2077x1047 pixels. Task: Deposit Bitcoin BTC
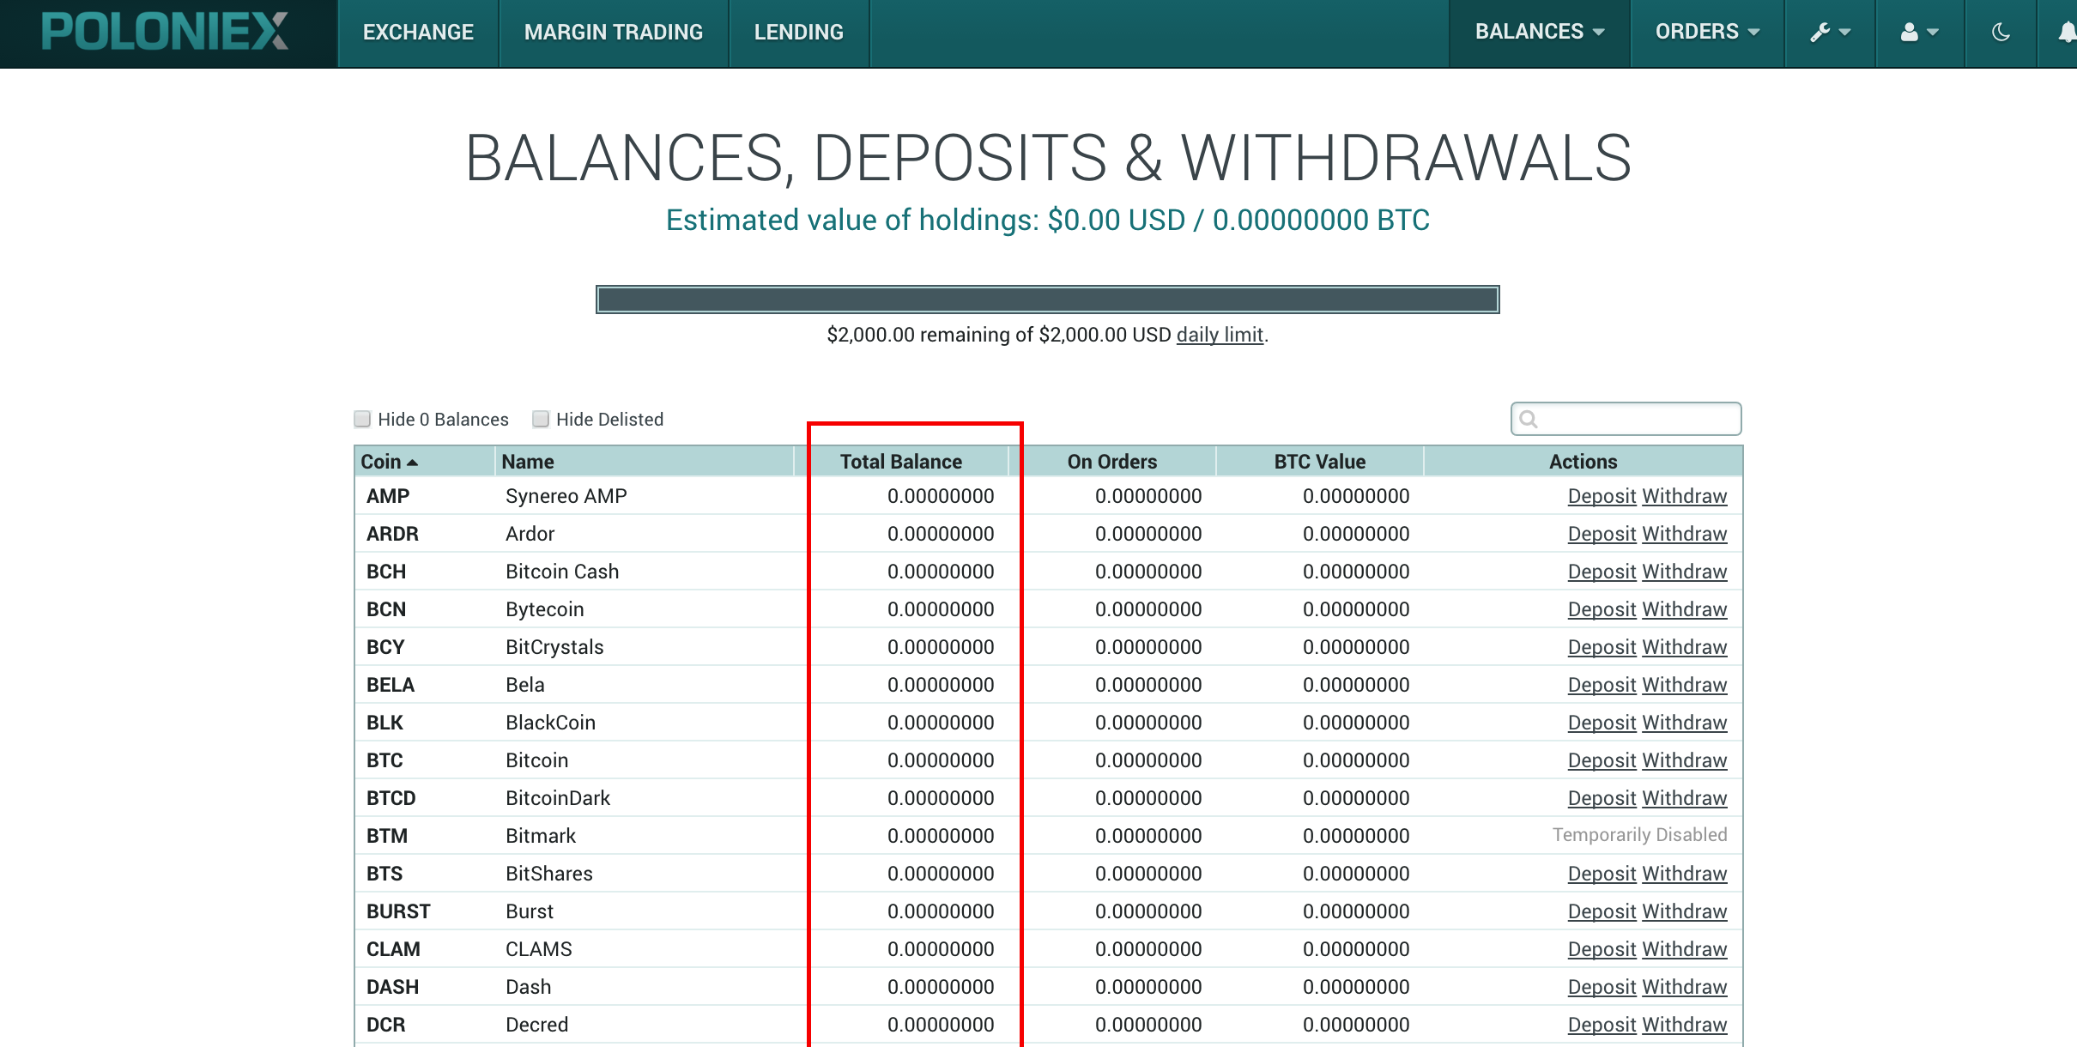click(x=1602, y=760)
